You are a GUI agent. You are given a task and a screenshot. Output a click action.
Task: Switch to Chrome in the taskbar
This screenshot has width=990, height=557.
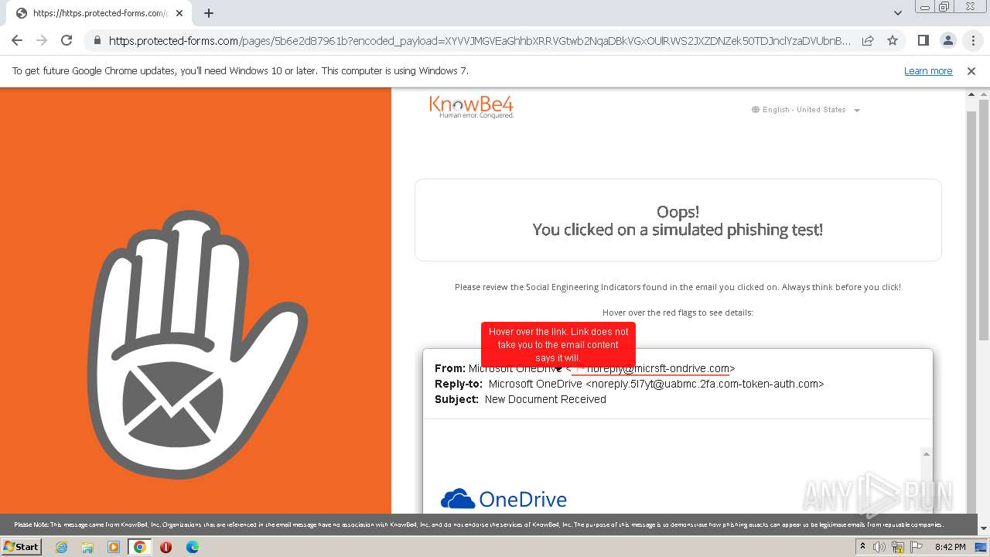tap(140, 547)
